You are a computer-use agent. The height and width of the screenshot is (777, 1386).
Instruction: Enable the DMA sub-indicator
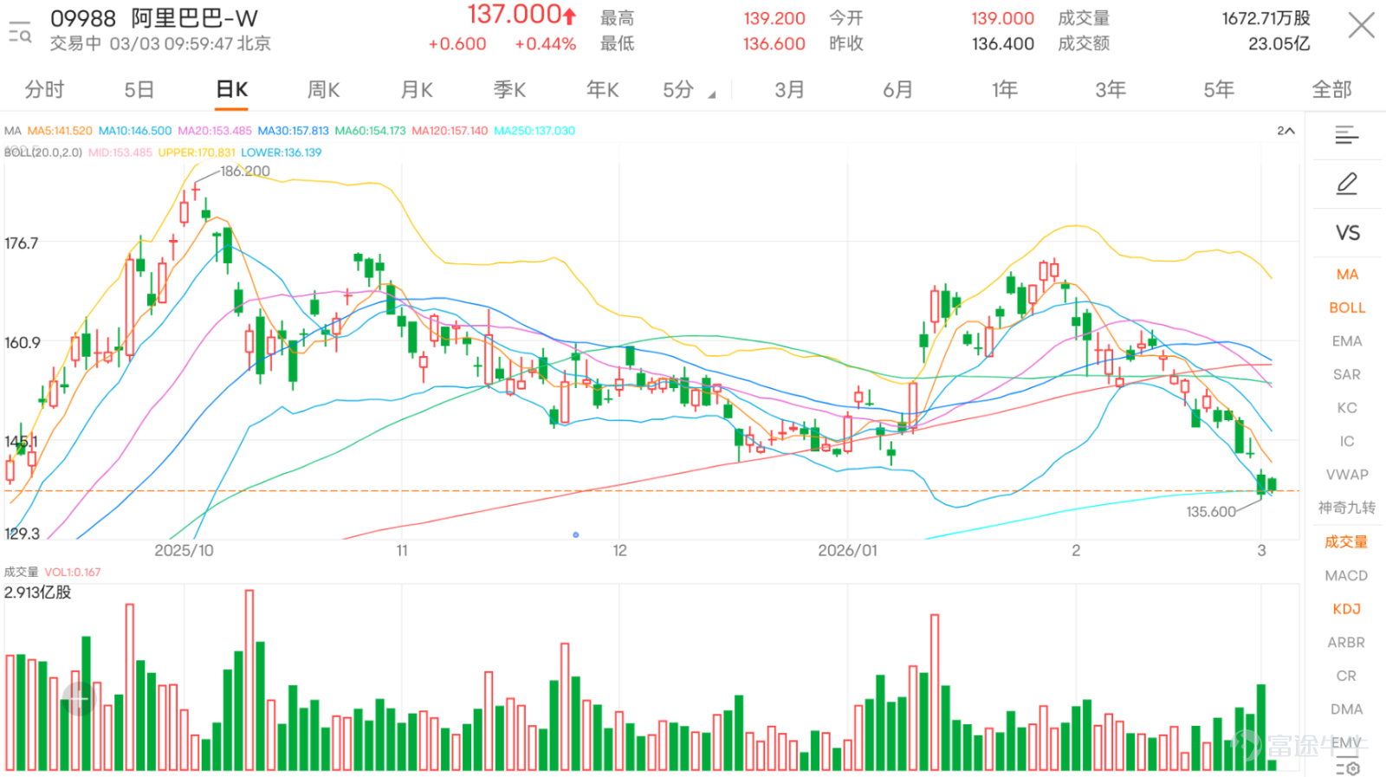(x=1346, y=709)
